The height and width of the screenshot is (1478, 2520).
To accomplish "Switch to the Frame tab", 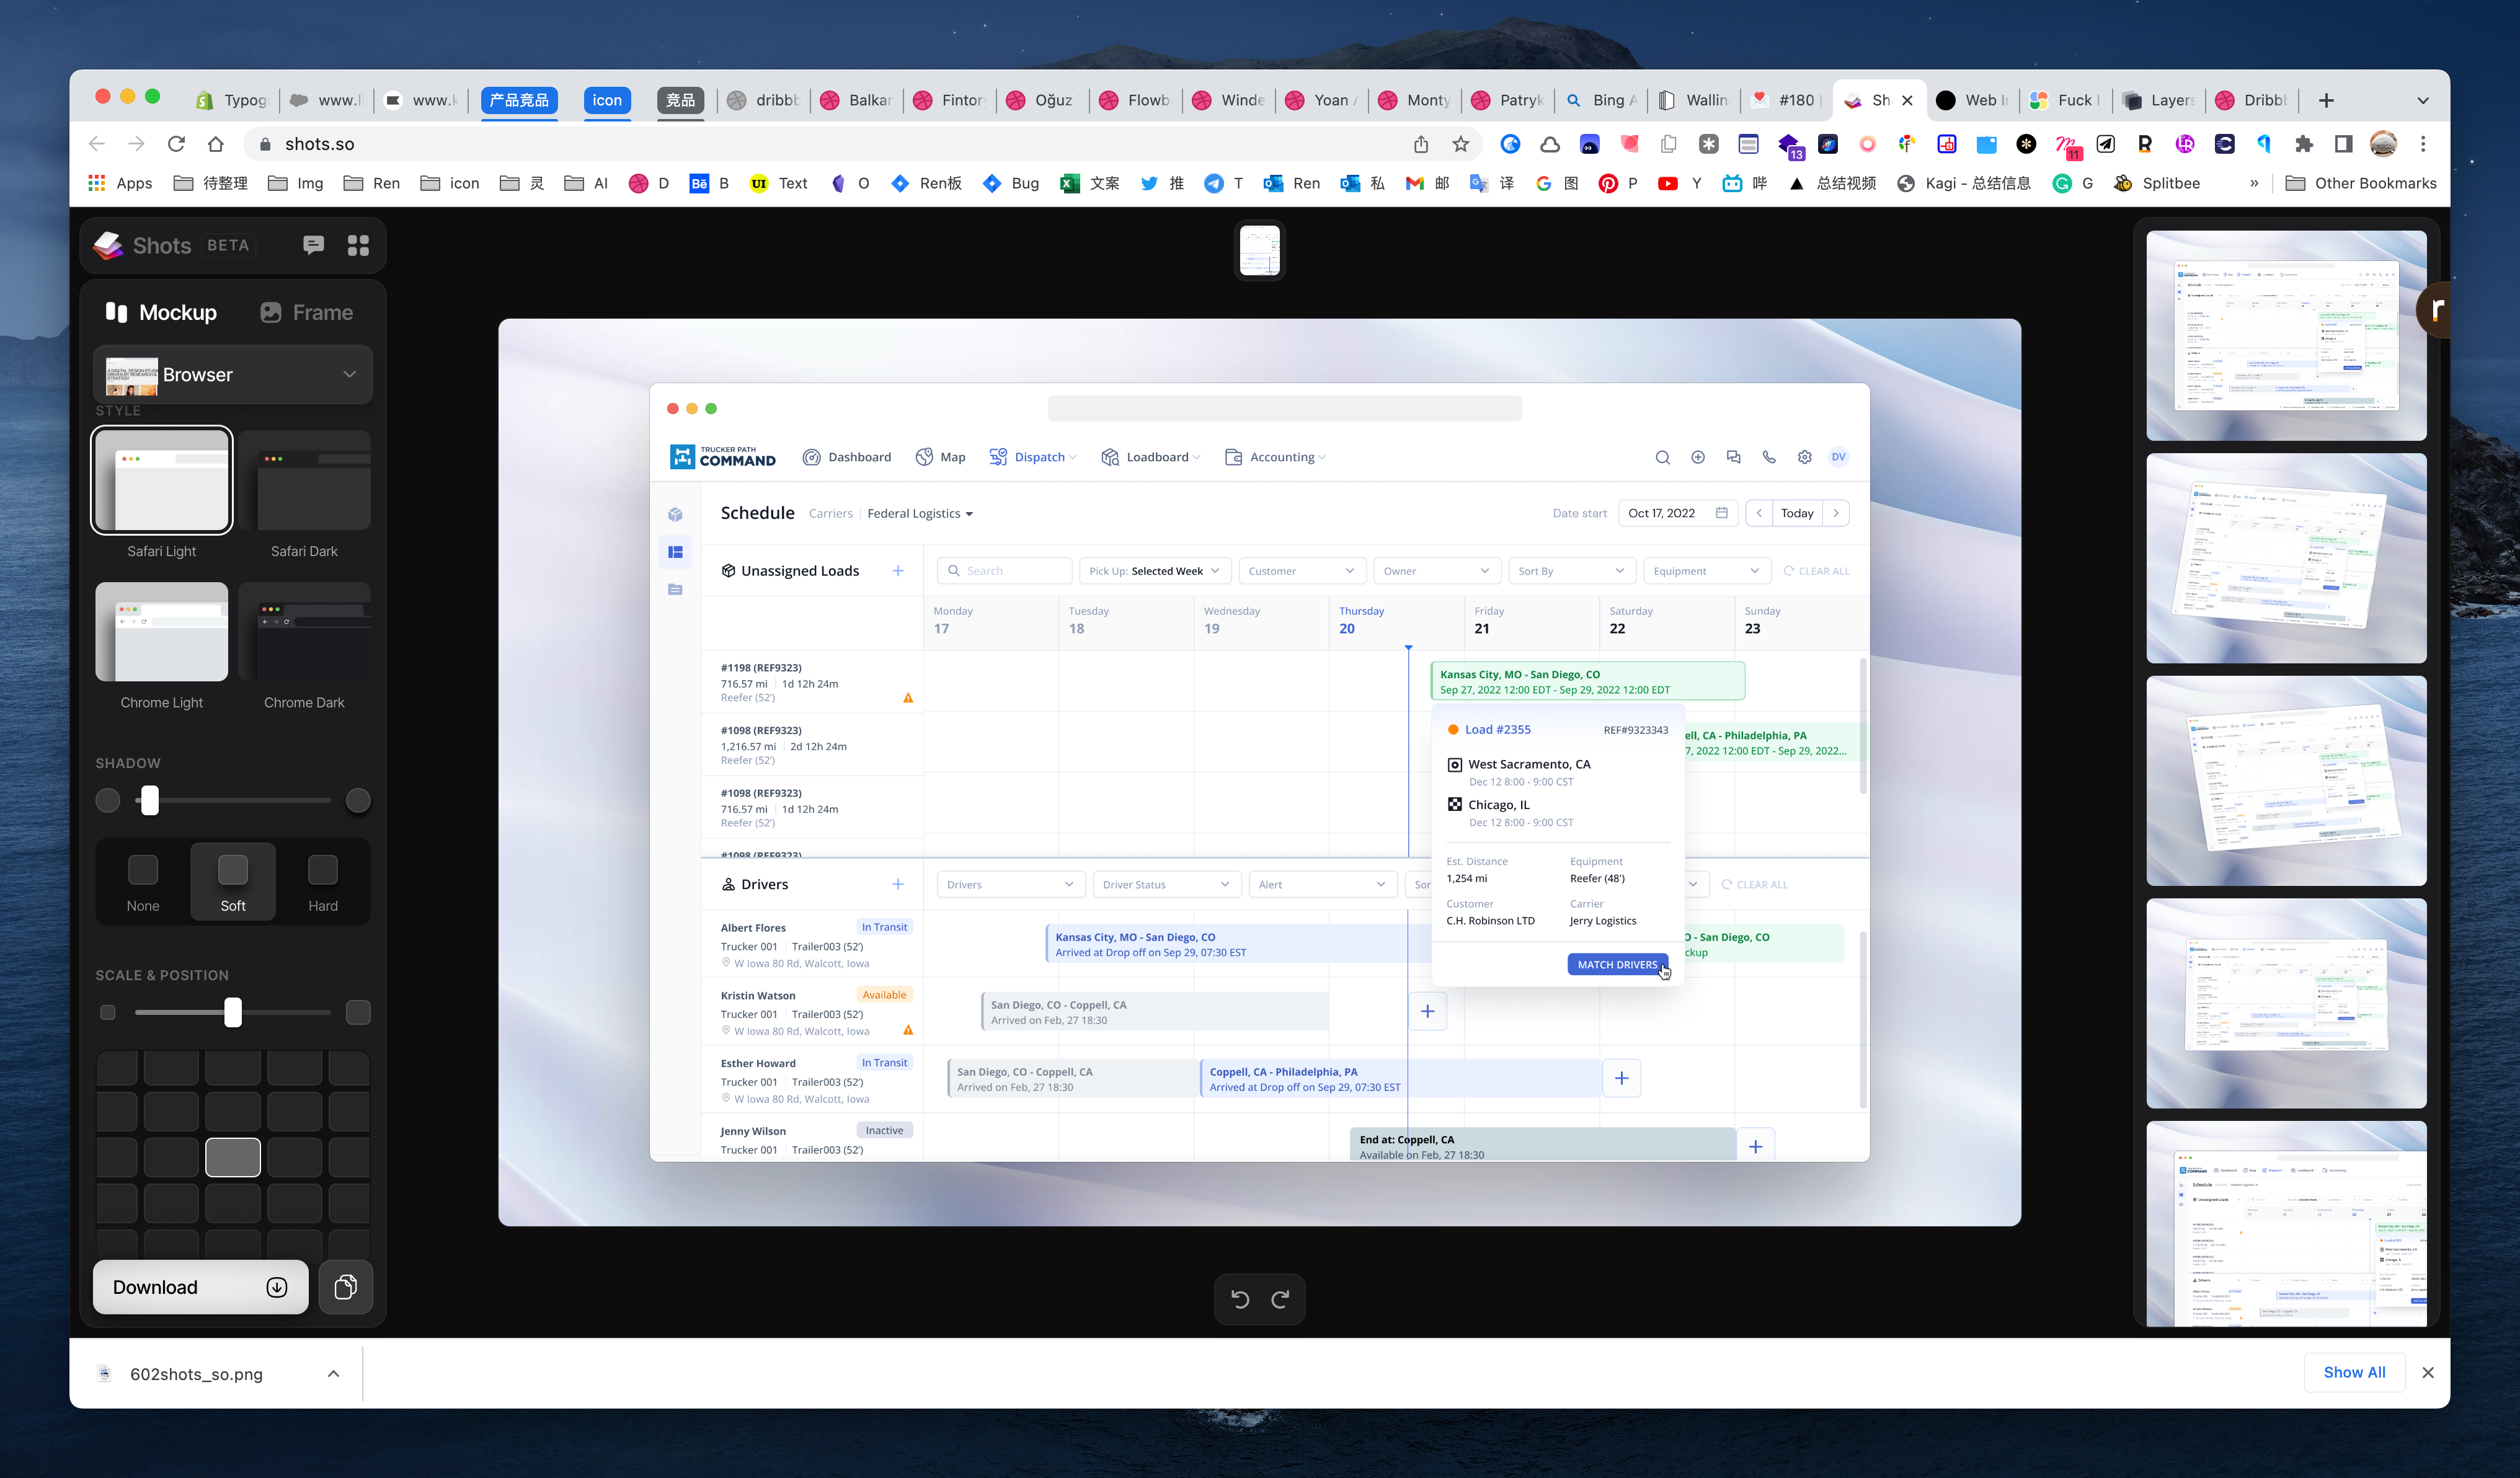I will pyautogui.click(x=306, y=312).
